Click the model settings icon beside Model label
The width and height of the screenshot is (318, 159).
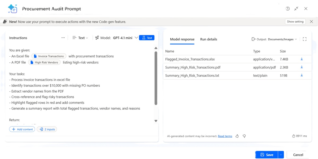point(97,38)
